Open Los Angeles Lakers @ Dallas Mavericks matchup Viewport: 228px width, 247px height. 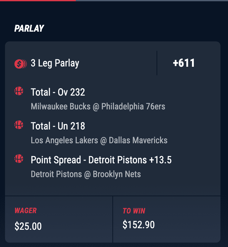(99, 140)
